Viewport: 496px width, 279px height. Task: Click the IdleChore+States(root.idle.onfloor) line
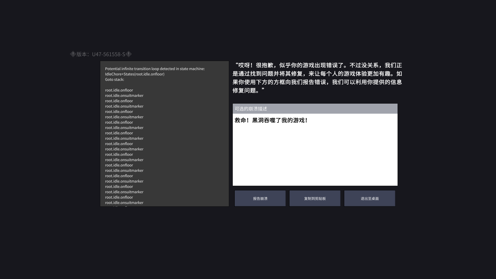135,74
